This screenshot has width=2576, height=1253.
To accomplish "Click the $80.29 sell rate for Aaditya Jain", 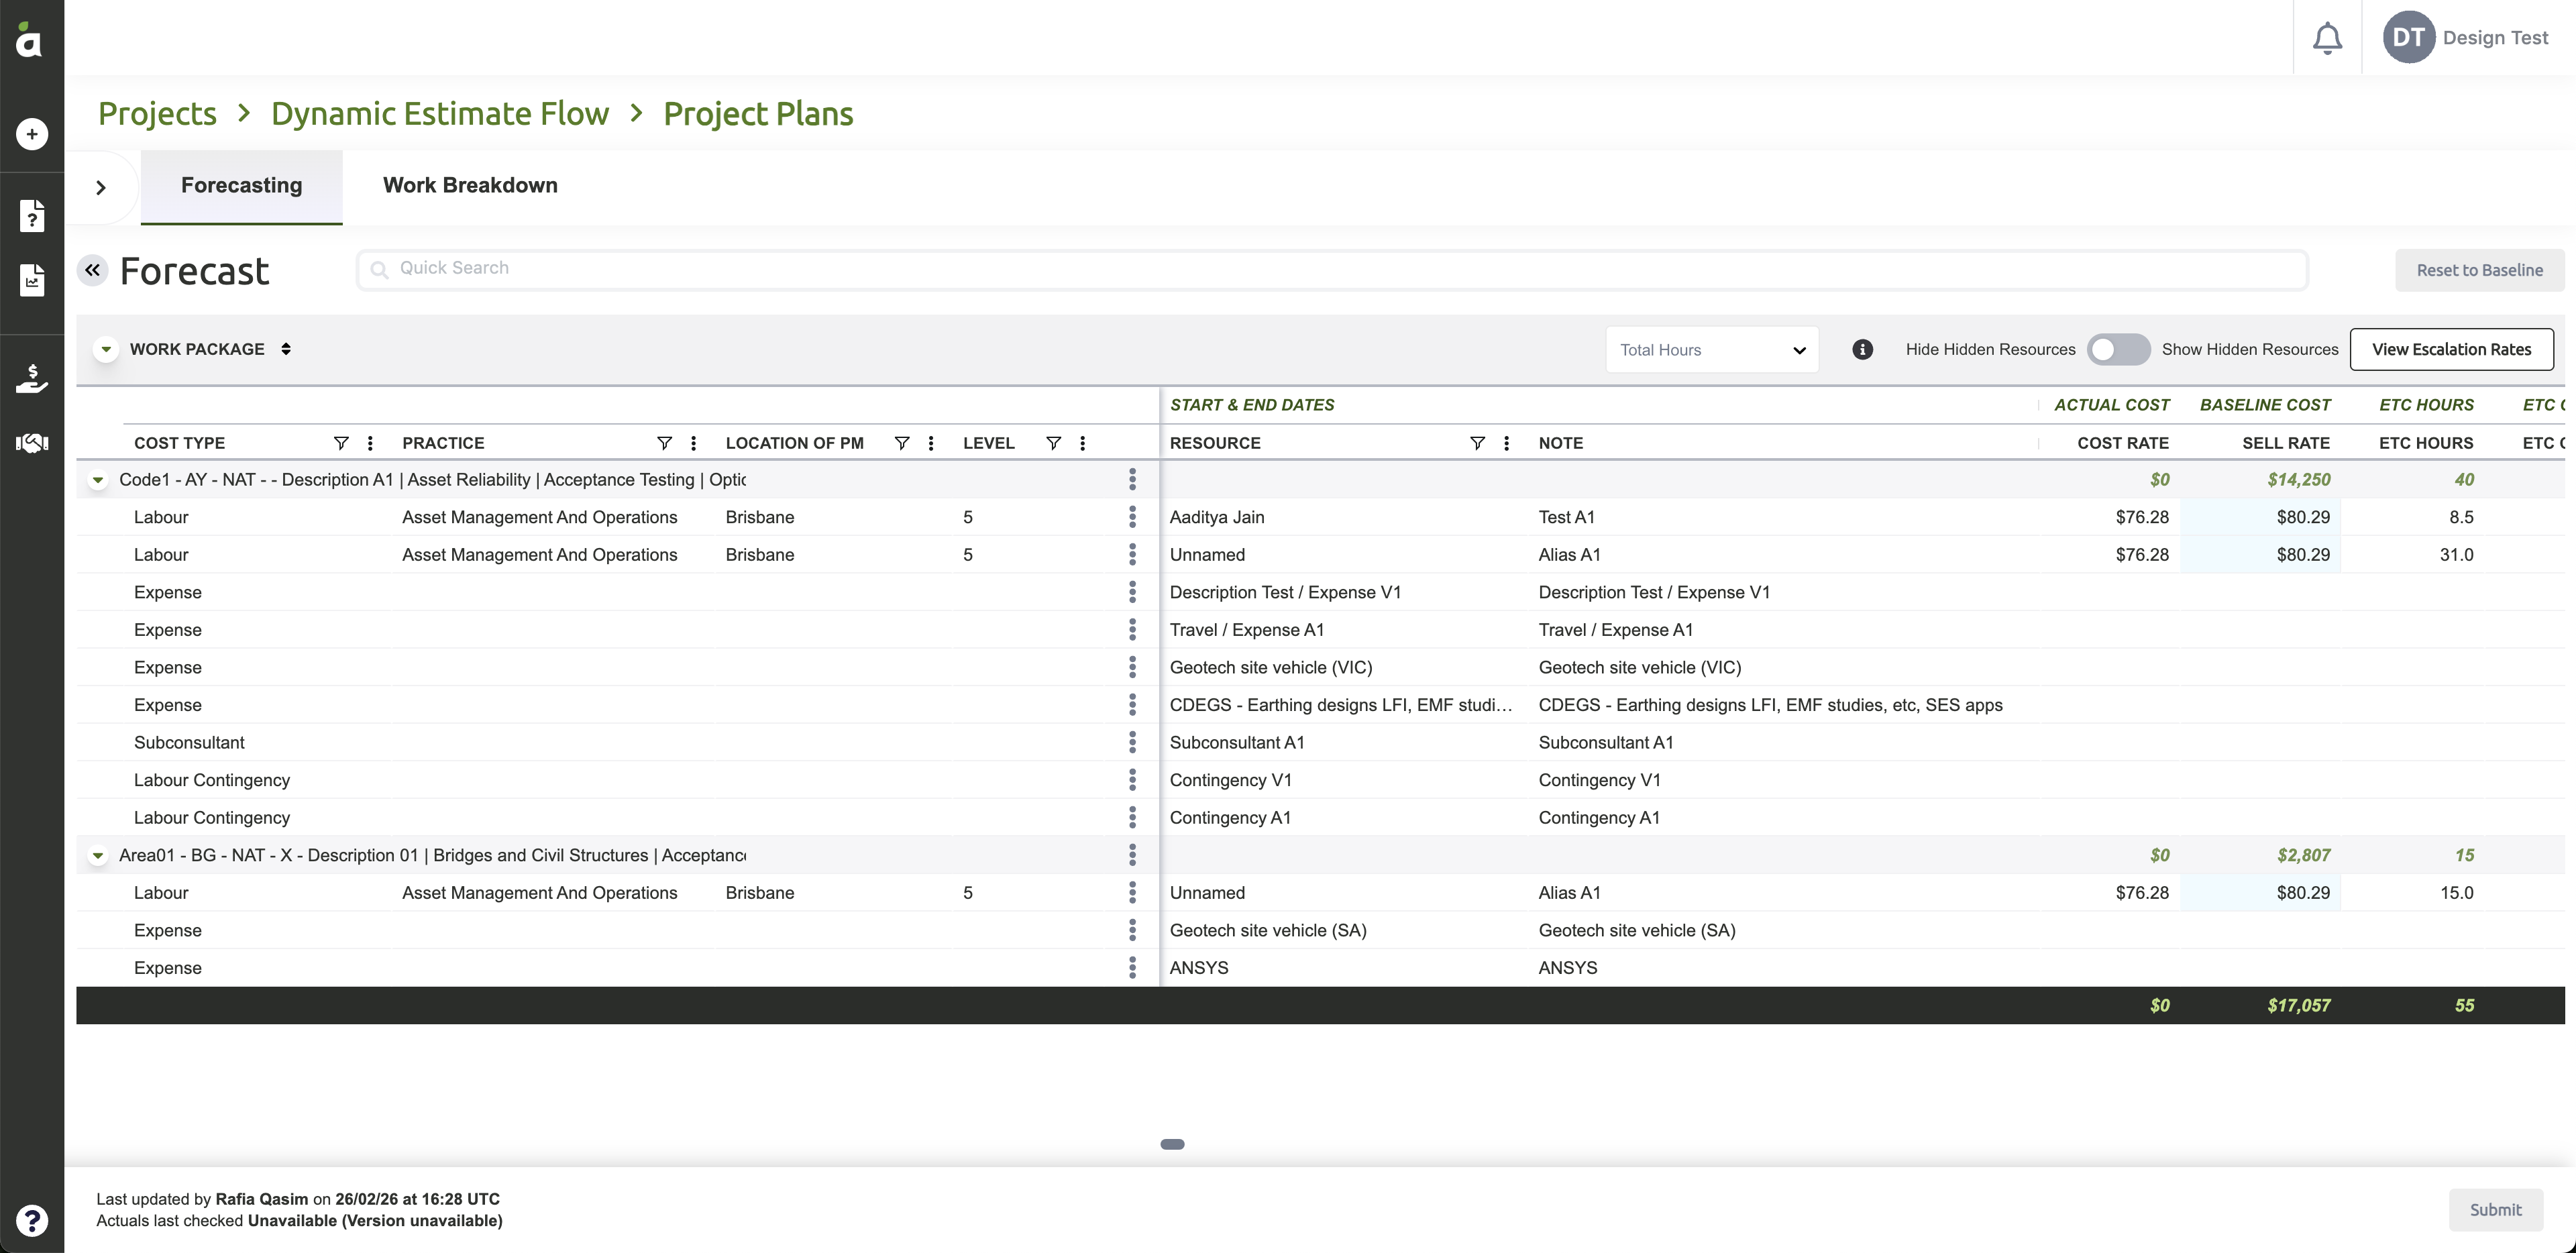I will 2260,517.
